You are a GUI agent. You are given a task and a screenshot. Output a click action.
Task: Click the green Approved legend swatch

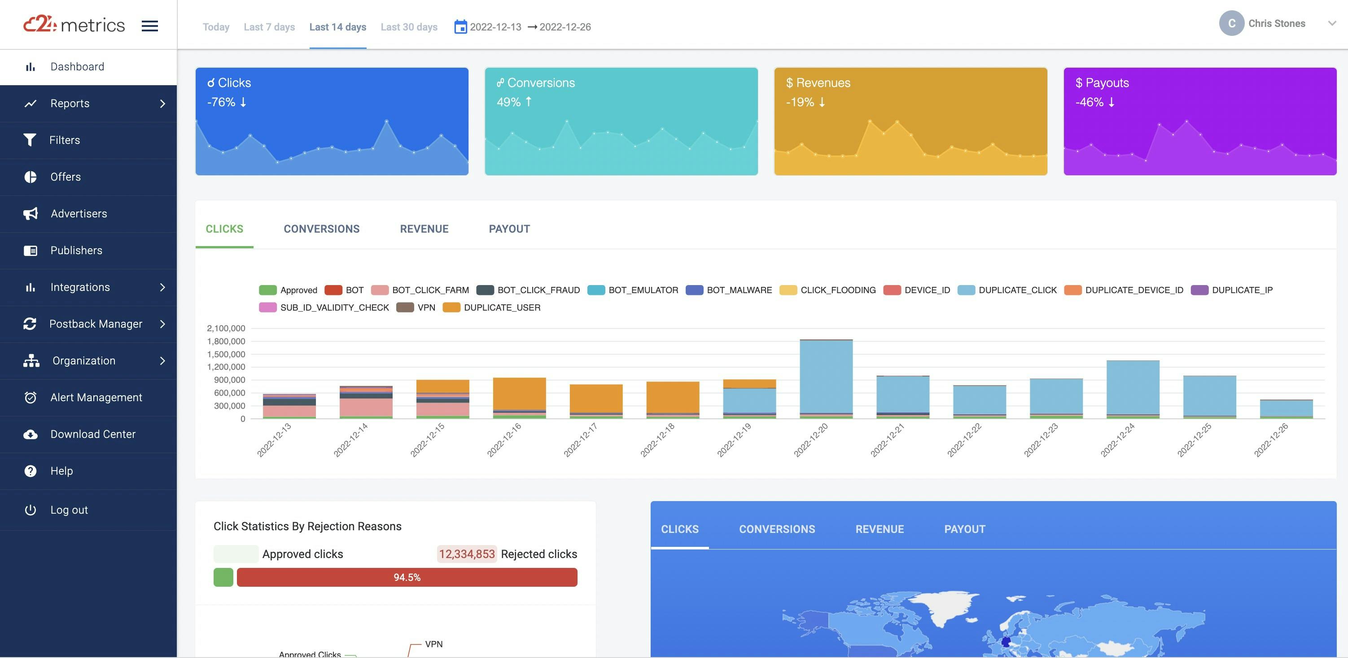[x=267, y=290]
